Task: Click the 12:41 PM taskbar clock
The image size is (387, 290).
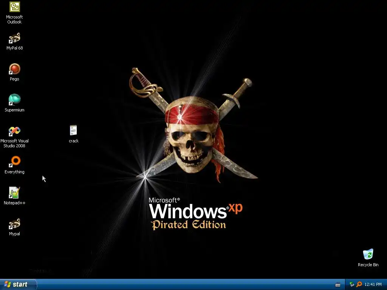Action: (373, 284)
